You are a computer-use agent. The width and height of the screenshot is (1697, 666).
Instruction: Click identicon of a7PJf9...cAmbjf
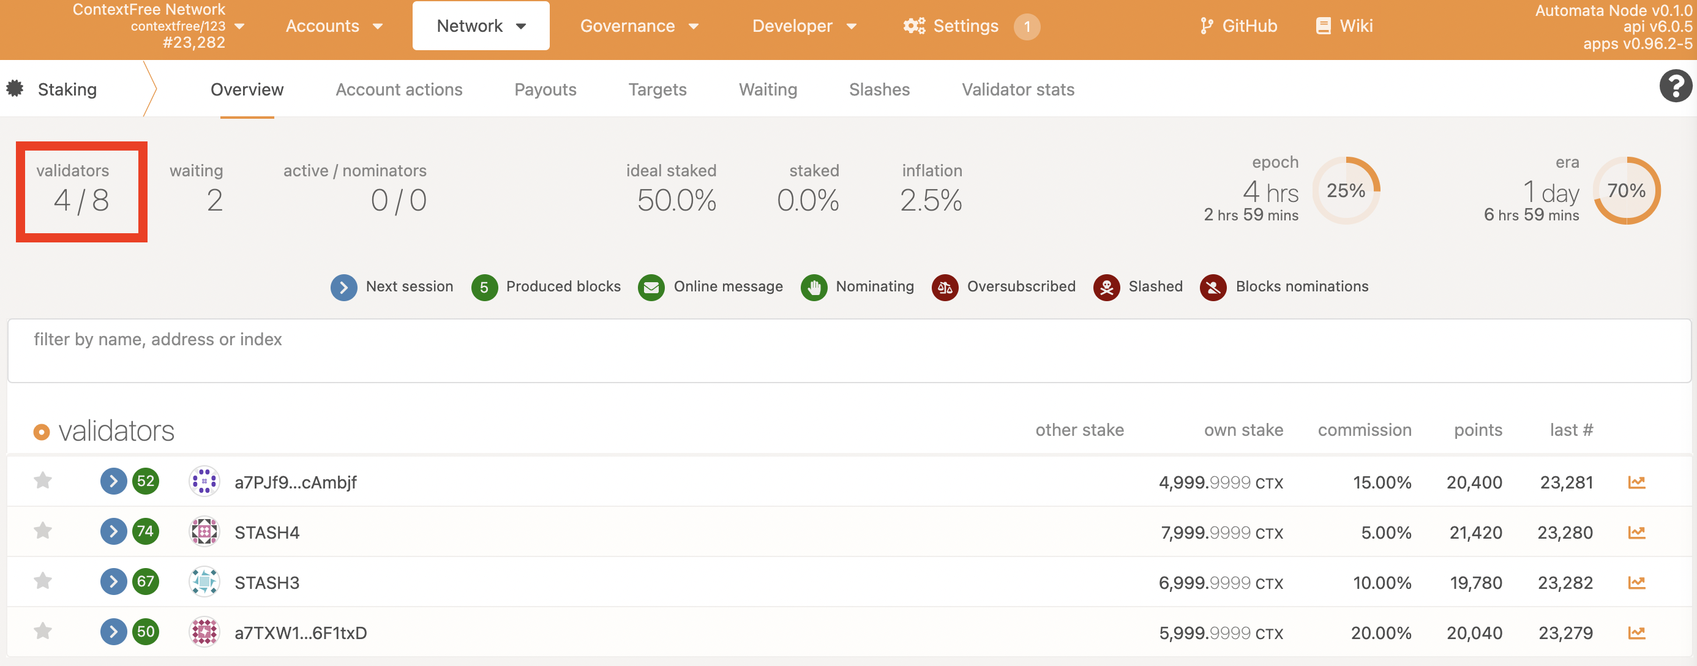tap(204, 482)
